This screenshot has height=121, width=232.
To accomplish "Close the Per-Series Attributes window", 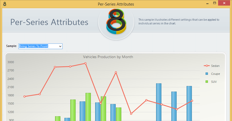I will (x=224, y=3).
